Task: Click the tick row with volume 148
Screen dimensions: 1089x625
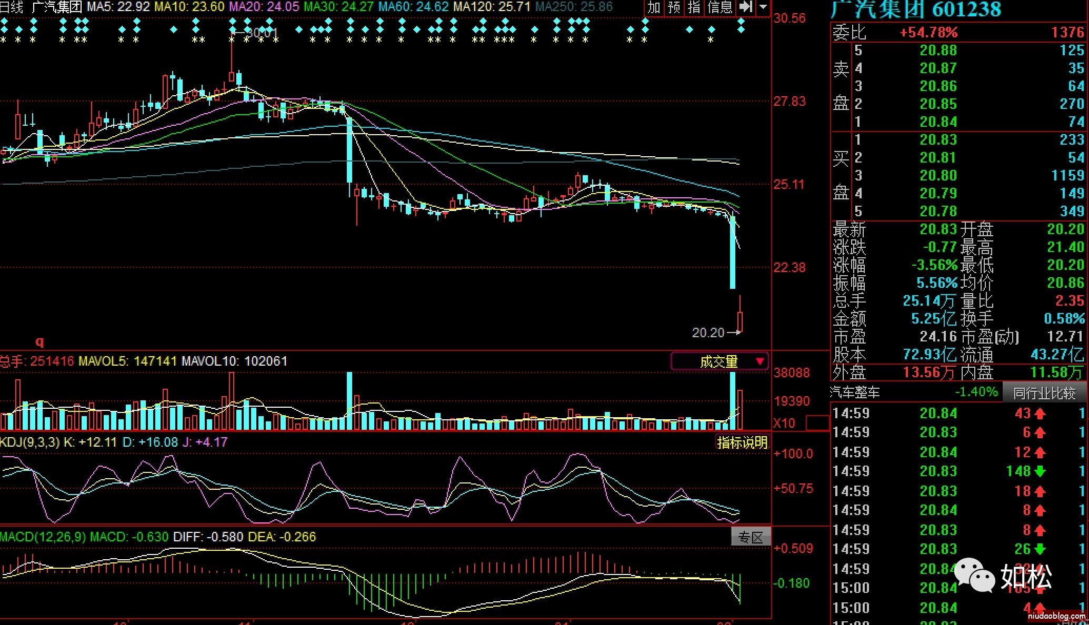Action: [x=958, y=471]
